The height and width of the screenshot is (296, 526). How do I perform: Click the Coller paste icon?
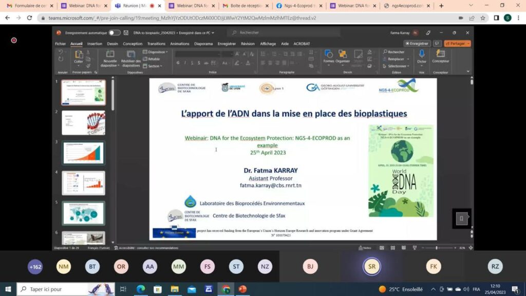79,55
